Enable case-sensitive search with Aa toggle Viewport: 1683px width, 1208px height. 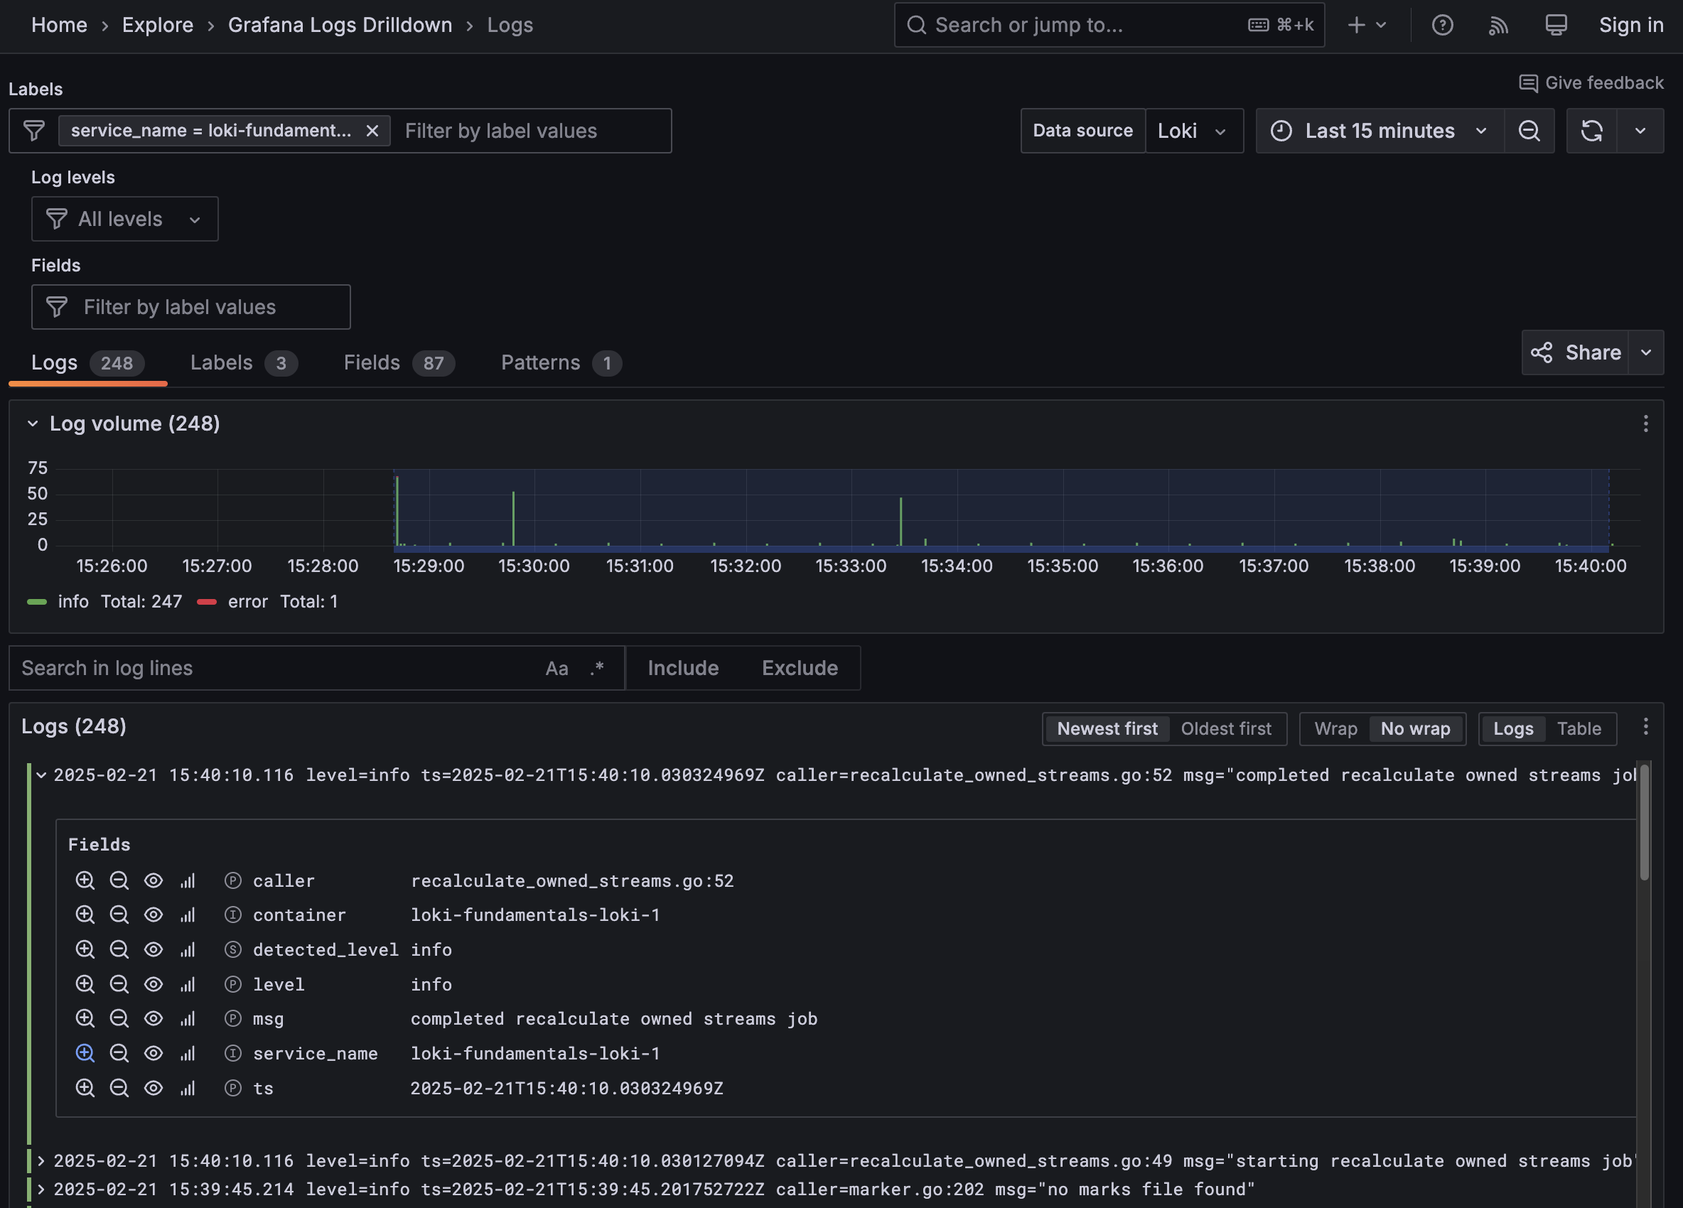tap(557, 668)
